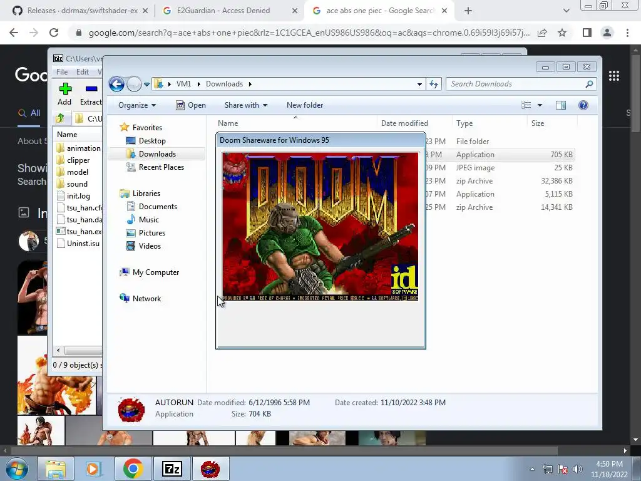Screen dimensions: 641x481
Task: Click the Open toolbar button
Action: point(190,105)
